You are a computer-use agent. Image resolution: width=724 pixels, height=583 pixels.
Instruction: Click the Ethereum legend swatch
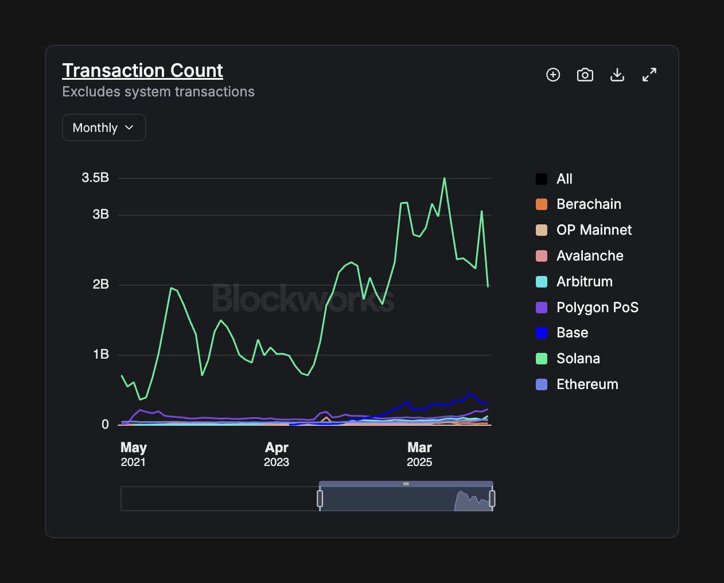pos(542,384)
